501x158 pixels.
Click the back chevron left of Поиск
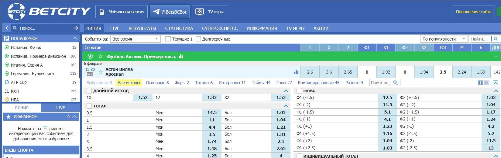pos(7,28)
